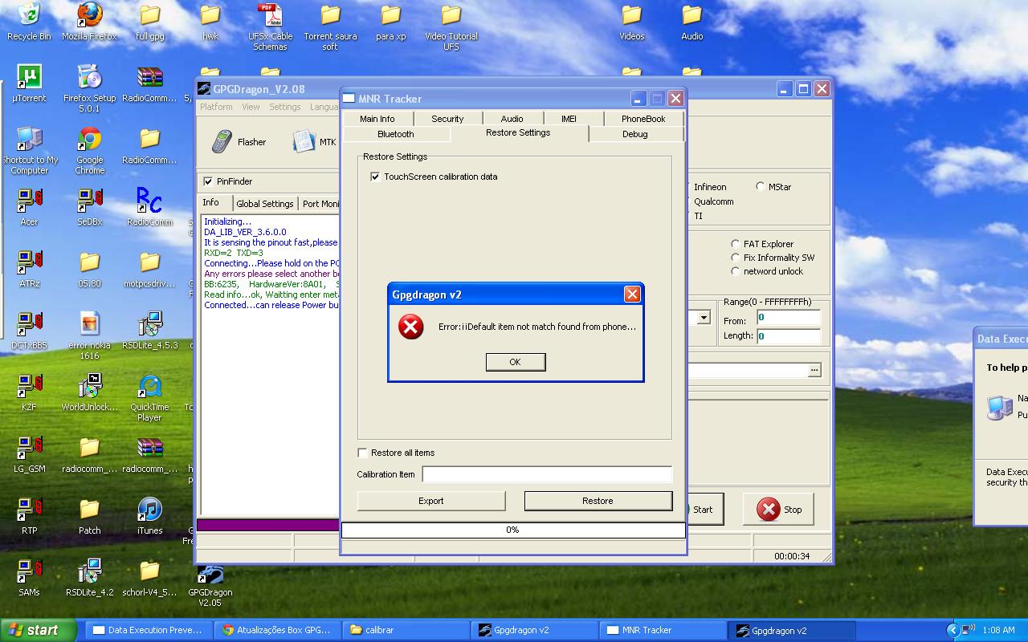Click the MNR Tracker 0% progress bar
This screenshot has width=1028, height=642.
(x=512, y=530)
